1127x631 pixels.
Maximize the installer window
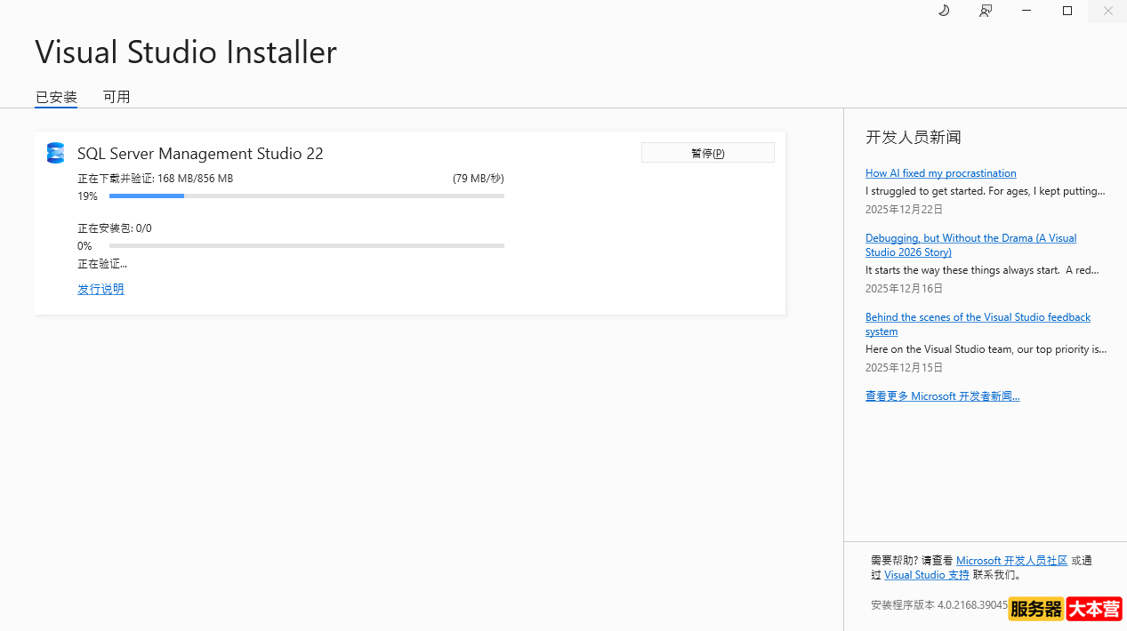pyautogui.click(x=1067, y=11)
